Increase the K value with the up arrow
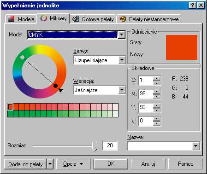This screenshot has height=174, width=207. pyautogui.click(x=157, y=119)
